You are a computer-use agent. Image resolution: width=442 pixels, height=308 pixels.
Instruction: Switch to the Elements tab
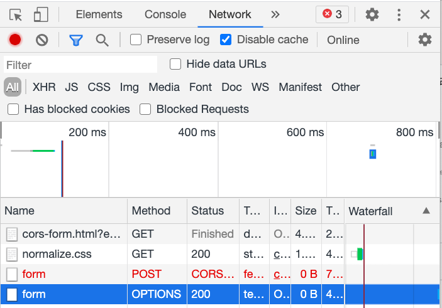(x=99, y=14)
